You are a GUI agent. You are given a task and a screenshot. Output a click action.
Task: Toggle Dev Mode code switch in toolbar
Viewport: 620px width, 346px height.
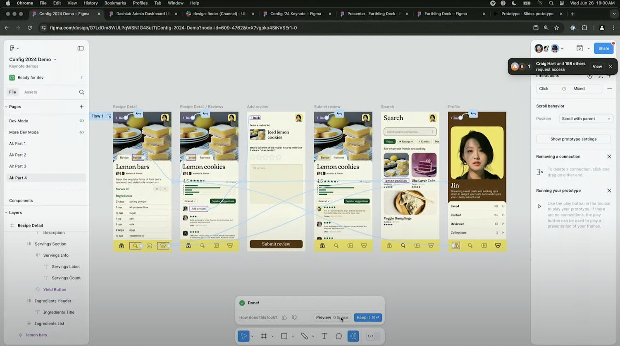tap(370, 336)
